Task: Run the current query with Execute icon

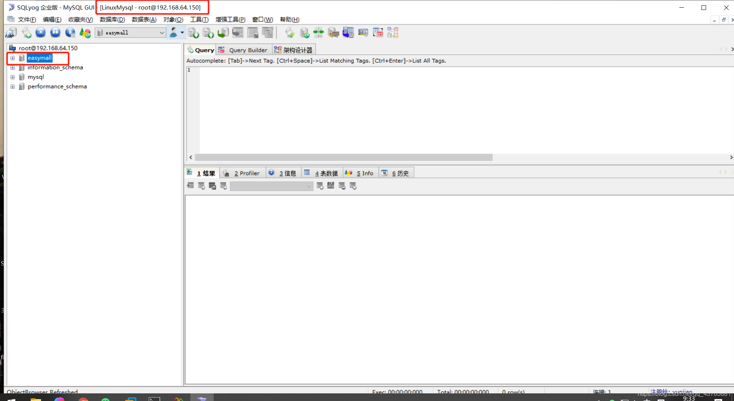Action: coord(41,33)
